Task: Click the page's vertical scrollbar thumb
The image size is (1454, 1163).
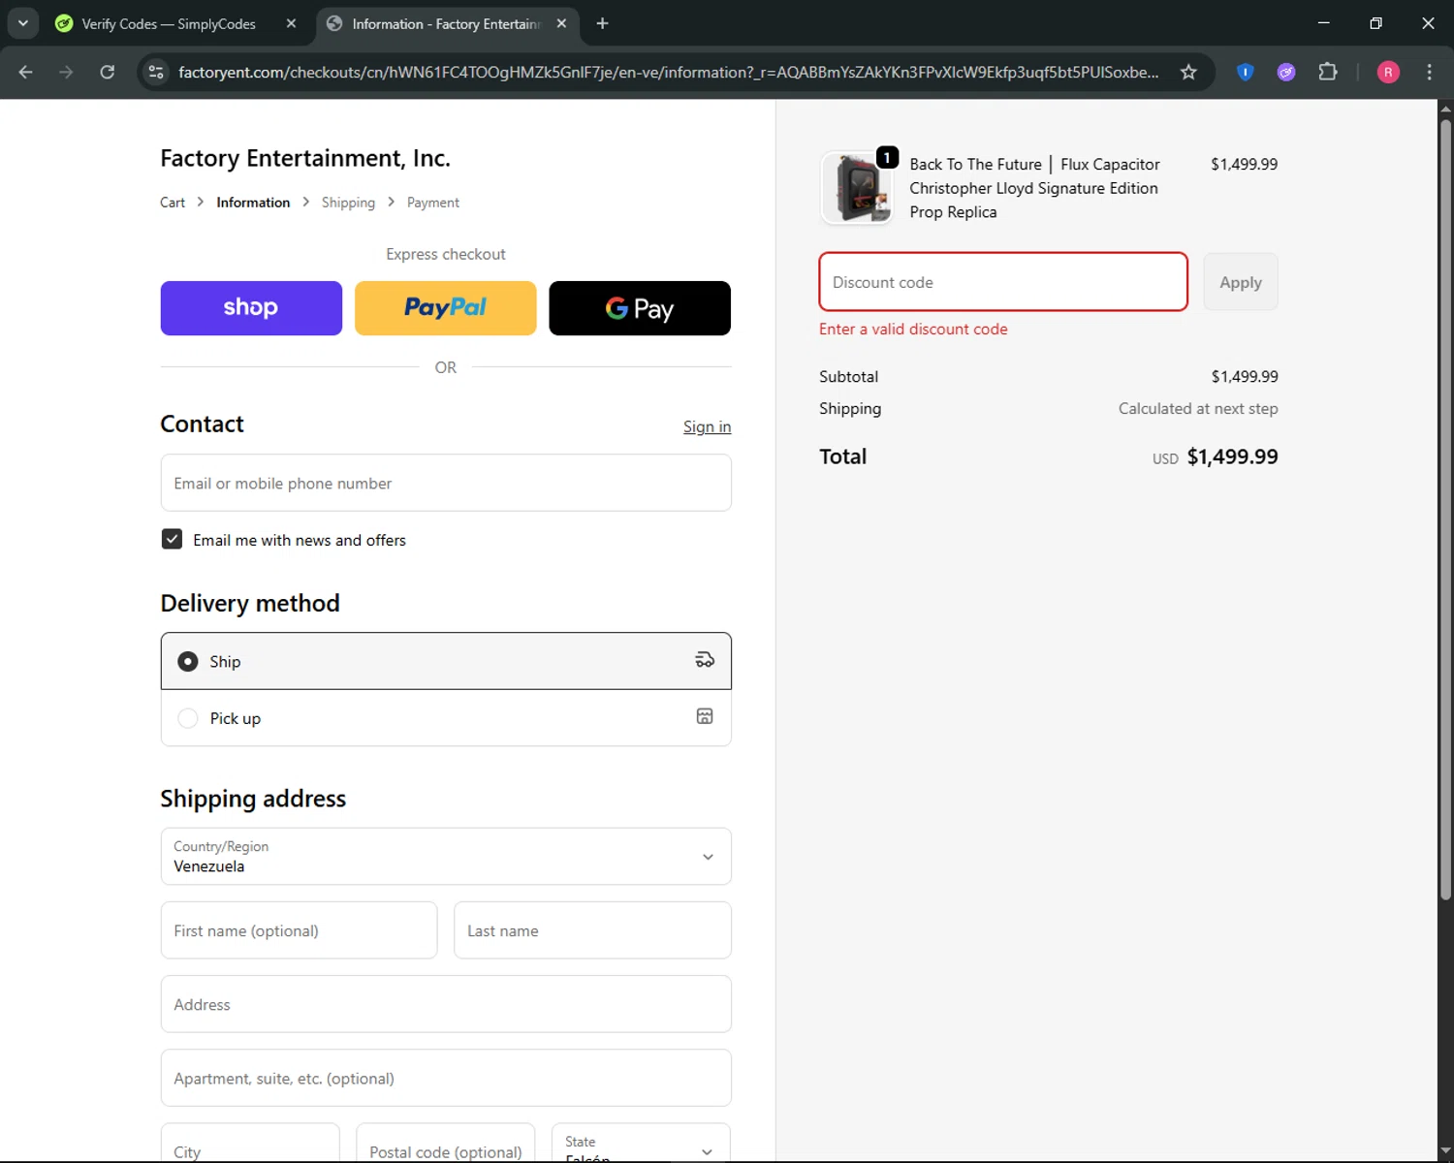Action: coord(1445,509)
